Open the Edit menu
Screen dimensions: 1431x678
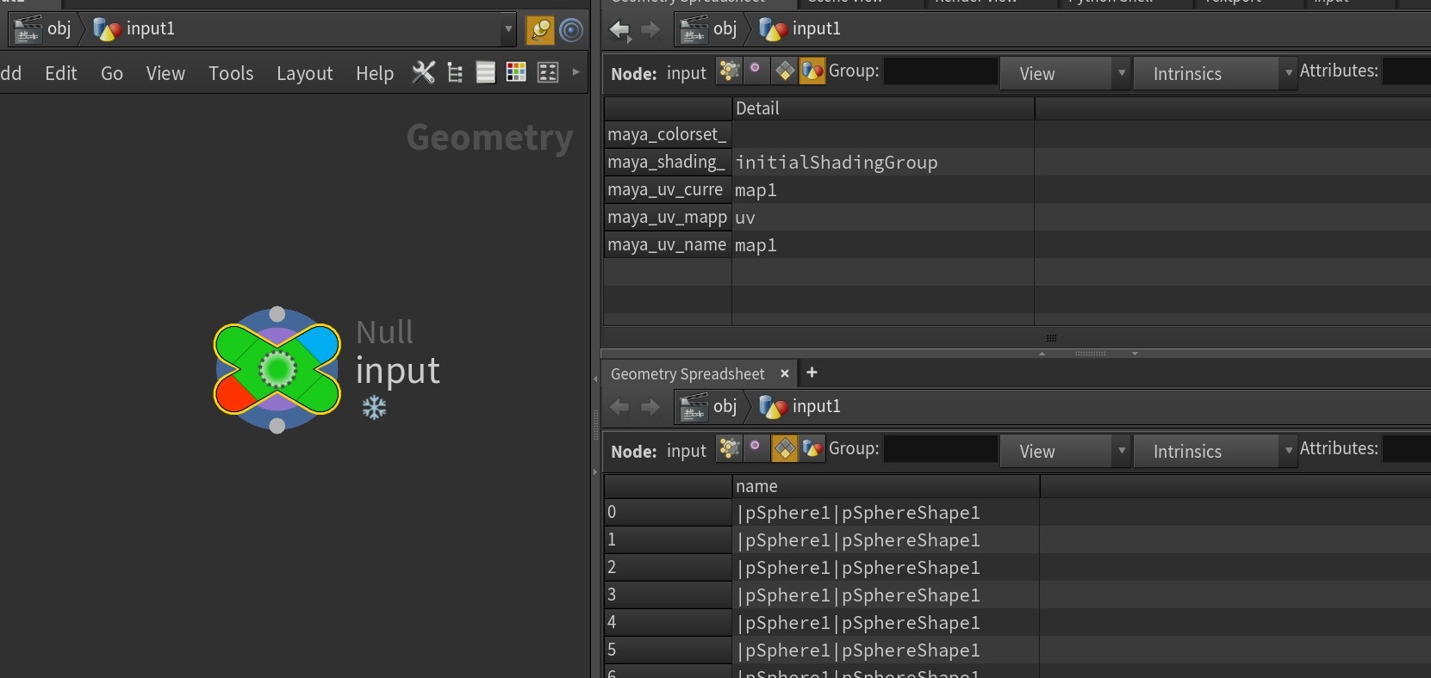(x=61, y=73)
